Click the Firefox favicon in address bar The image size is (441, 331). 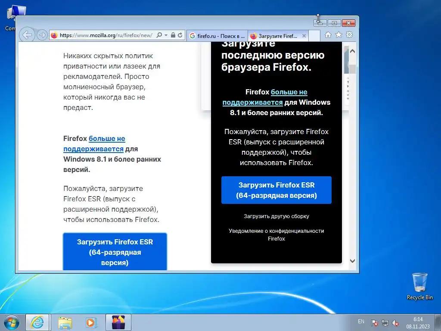[54, 35]
